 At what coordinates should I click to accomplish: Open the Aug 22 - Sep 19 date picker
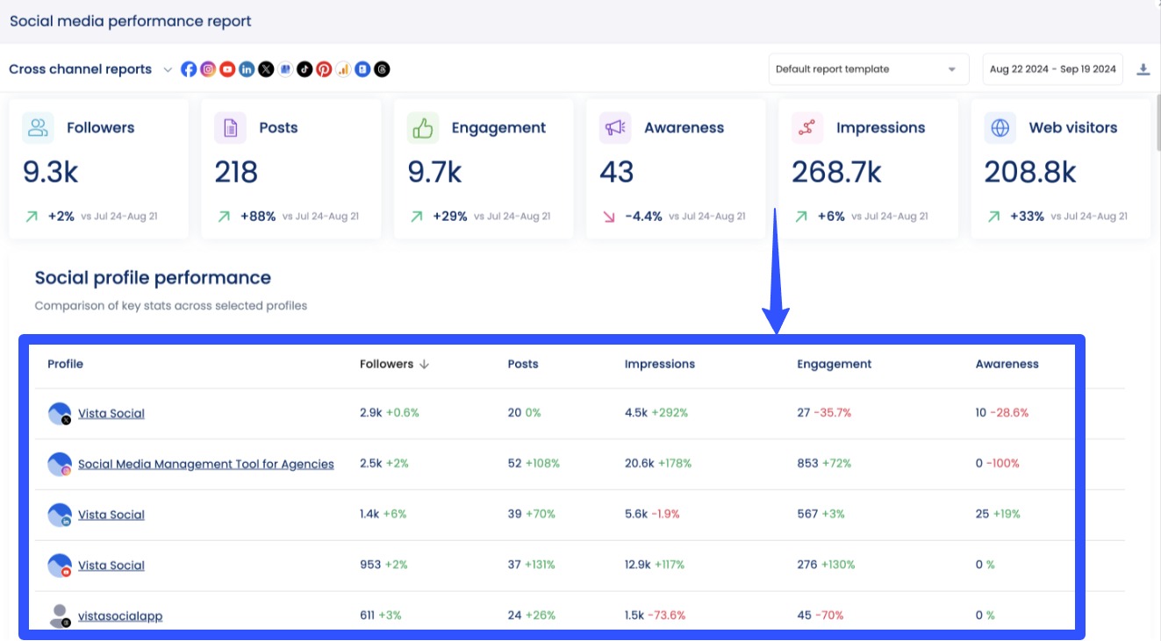click(x=1052, y=68)
